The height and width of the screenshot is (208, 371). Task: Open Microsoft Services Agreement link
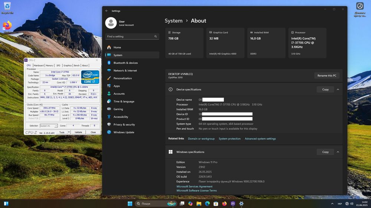click(194, 187)
